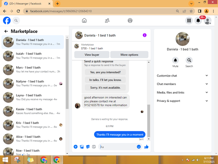The height and width of the screenshot is (164, 218).
Task: Click taskbar clock showing 6:11 PM
Action: [x=209, y=160]
